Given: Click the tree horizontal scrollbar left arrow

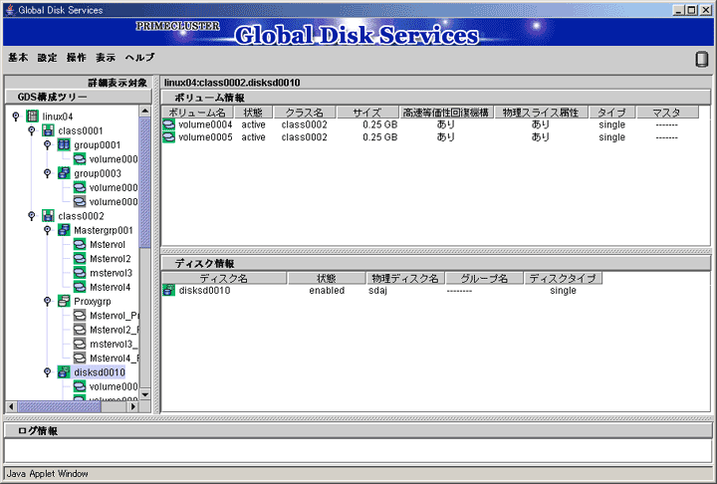Looking at the screenshot, I should coord(11,406).
